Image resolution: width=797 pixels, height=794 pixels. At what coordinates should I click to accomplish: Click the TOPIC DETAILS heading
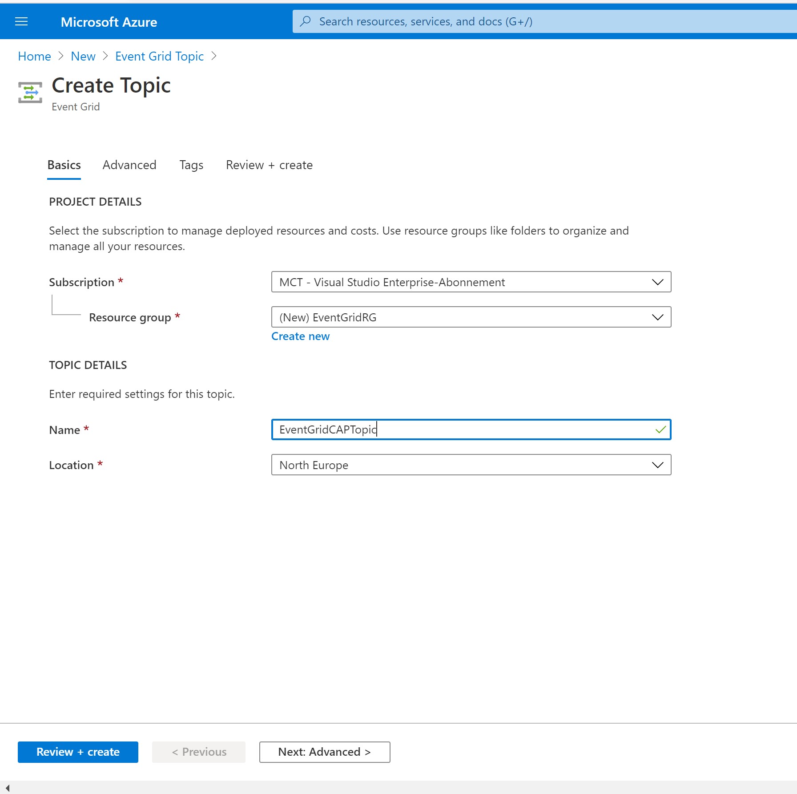[x=88, y=365]
